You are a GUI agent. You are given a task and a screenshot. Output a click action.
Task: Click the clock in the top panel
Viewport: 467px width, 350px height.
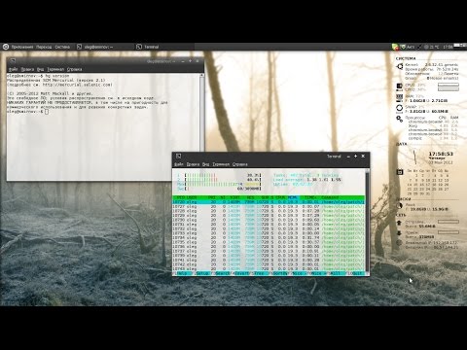(x=448, y=47)
